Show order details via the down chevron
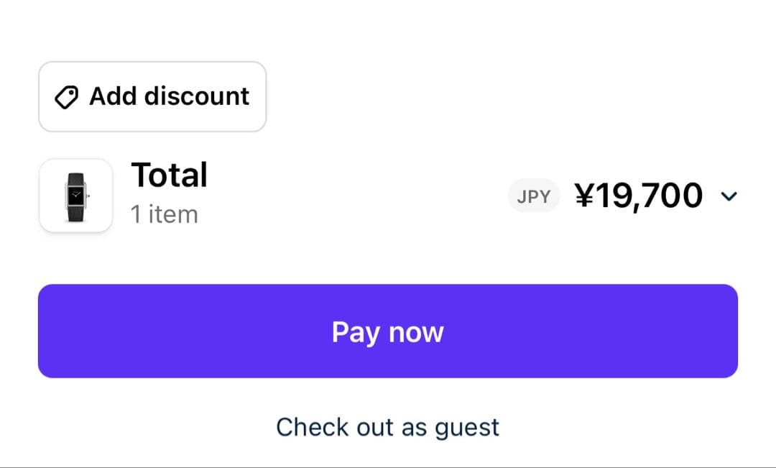The width and height of the screenshot is (776, 468). pyautogui.click(x=729, y=196)
